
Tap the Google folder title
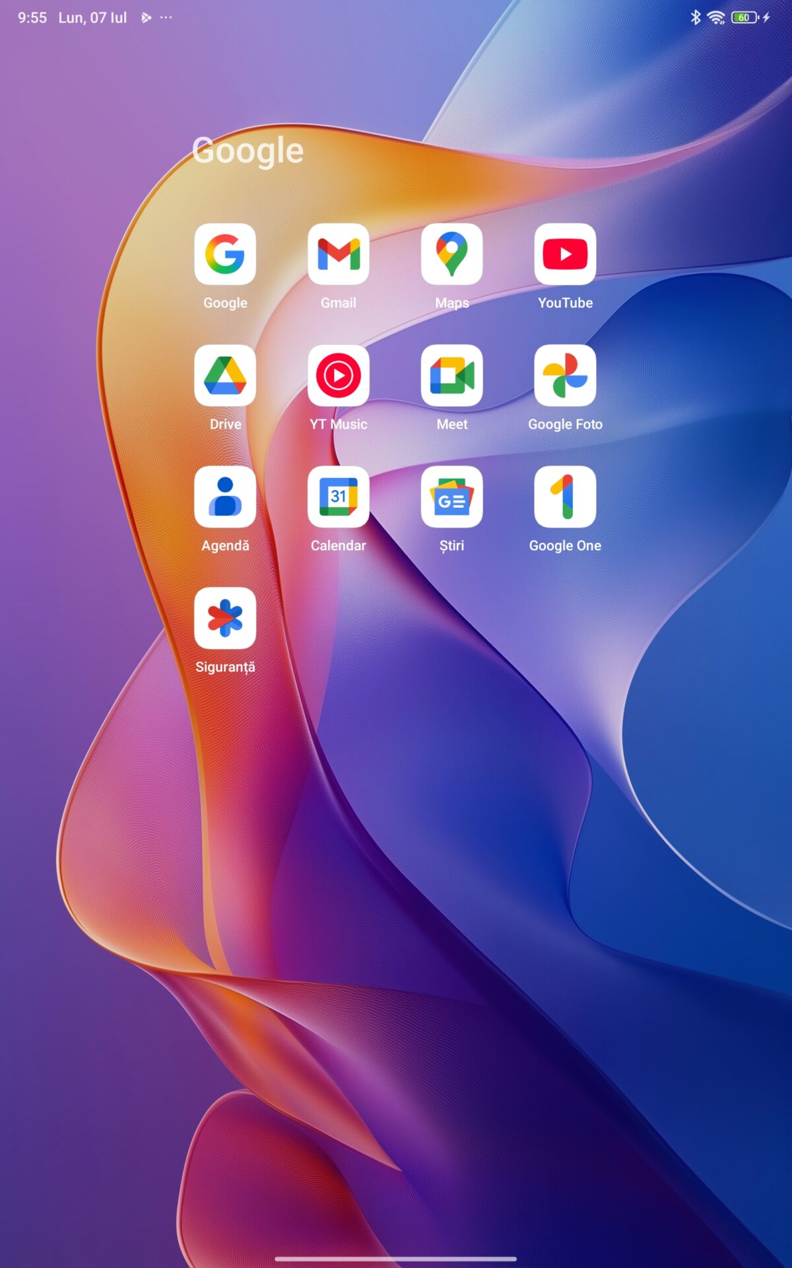[248, 151]
